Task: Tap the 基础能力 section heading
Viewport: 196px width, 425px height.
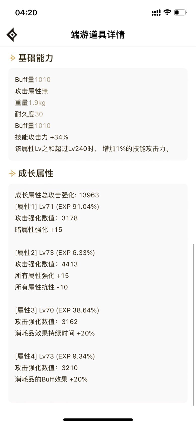Action: click(36, 58)
